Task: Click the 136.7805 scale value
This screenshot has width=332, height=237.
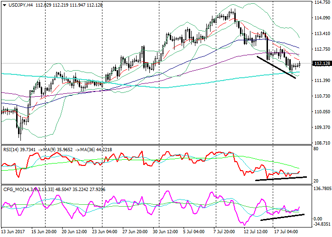Action: (323, 189)
